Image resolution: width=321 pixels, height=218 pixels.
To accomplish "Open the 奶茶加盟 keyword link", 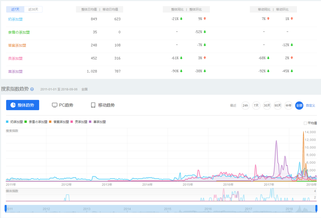I will tap(15, 19).
